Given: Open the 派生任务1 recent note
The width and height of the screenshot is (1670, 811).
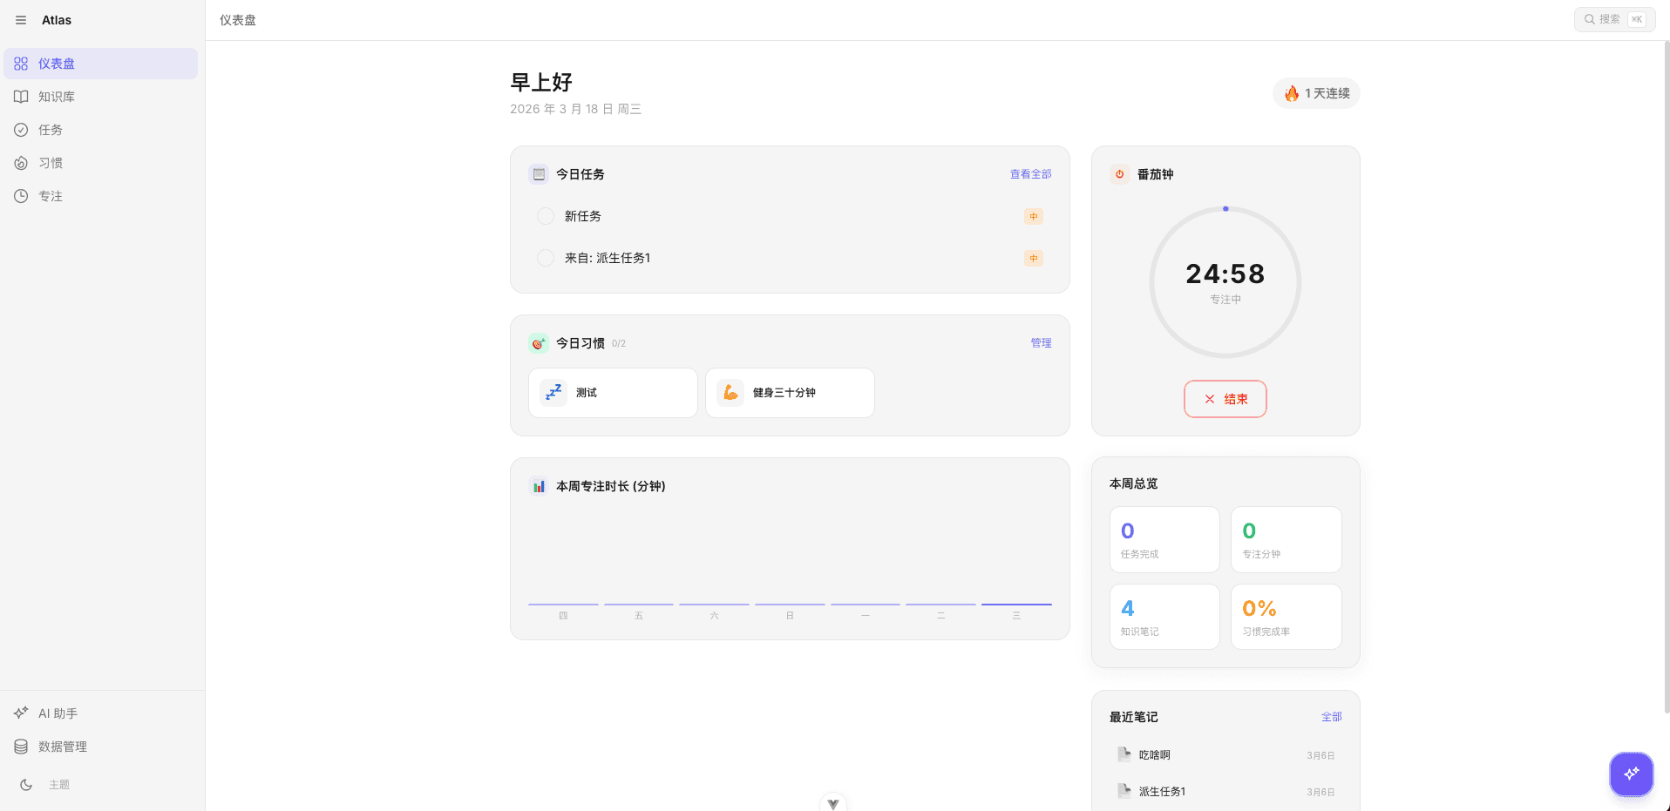Looking at the screenshot, I should click(x=1225, y=792).
